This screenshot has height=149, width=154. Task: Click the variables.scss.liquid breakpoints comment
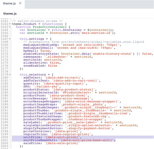point(83,42)
